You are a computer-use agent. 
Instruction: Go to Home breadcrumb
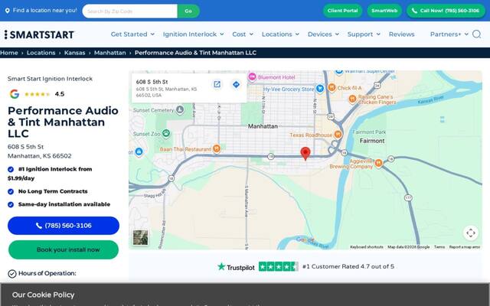(9, 53)
